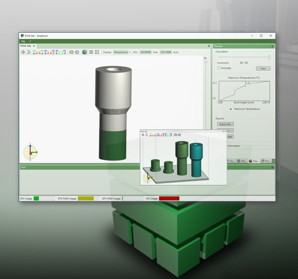Click the New button in Calculation group
This screenshot has height=279, width=298.
tap(263, 69)
